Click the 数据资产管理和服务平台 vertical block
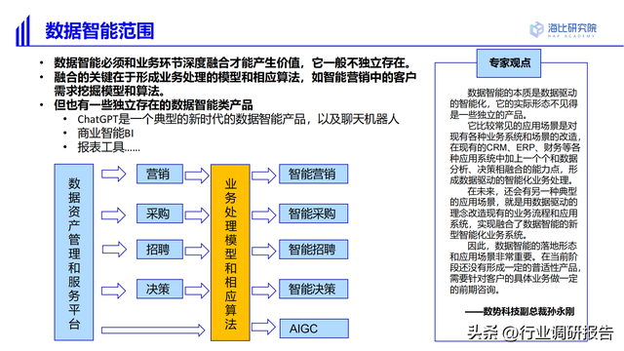624x351 pixels. (74, 253)
